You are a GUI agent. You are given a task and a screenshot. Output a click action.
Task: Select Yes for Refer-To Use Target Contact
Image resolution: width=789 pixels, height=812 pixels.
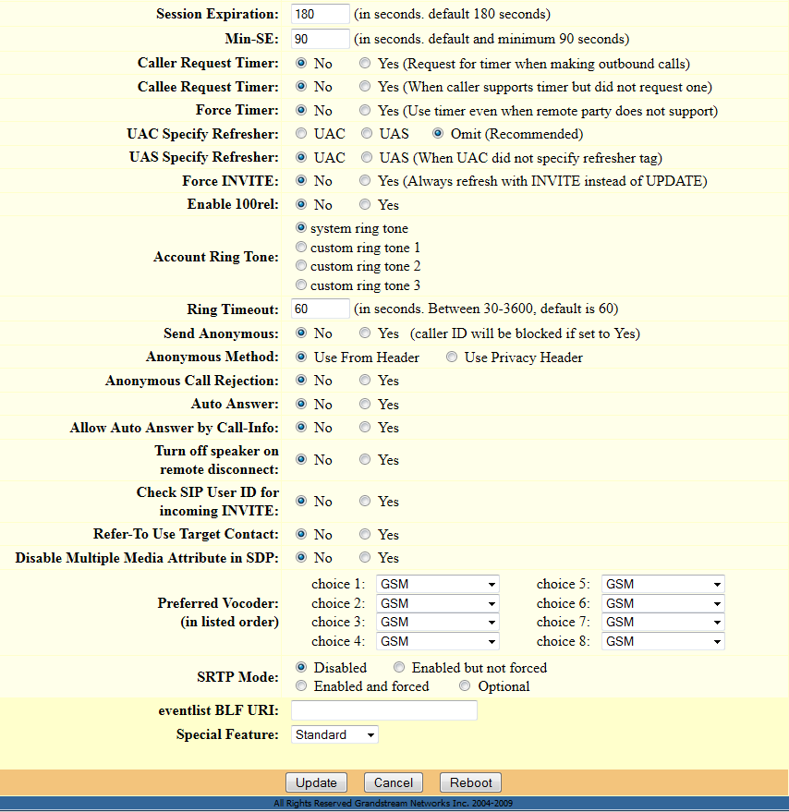click(x=365, y=534)
